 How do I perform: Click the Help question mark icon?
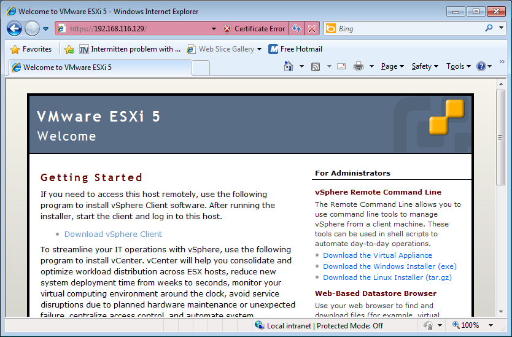pos(481,67)
